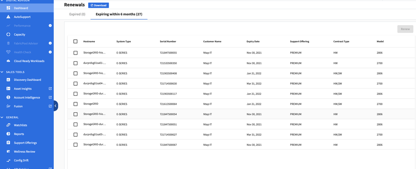Collapse the sidebar using the arrow handle

click(55, 106)
